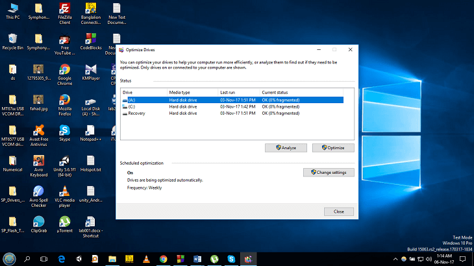Sort by the Media type column header
The image size is (474, 266).
click(180, 92)
